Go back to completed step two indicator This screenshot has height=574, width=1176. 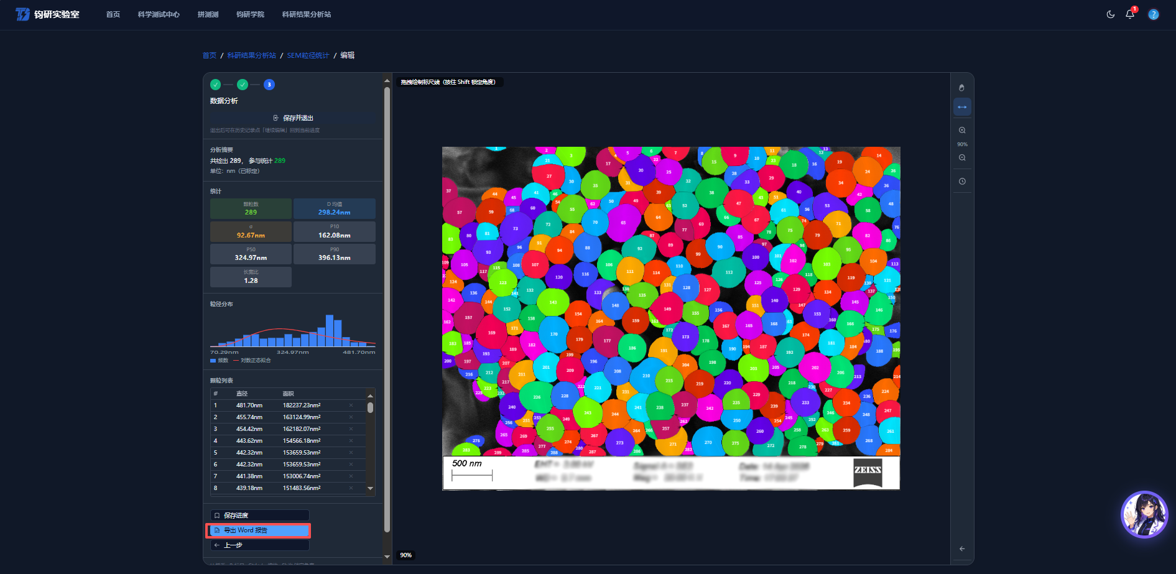point(243,85)
